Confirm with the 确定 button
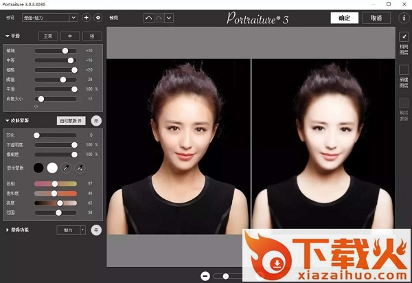Viewport: 412px width, 283px height. (344, 18)
